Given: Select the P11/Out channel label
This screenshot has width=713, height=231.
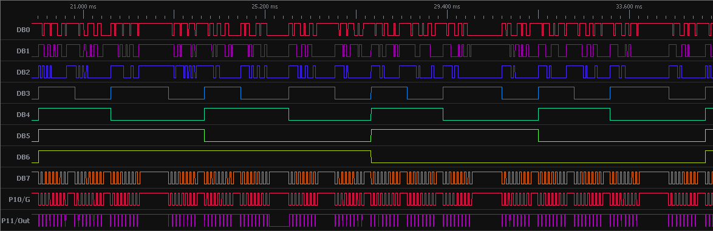Looking at the screenshot, I should [x=16, y=221].
